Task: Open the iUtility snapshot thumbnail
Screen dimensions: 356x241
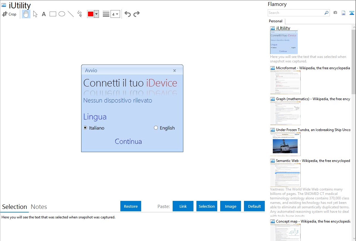Action: tap(284, 42)
